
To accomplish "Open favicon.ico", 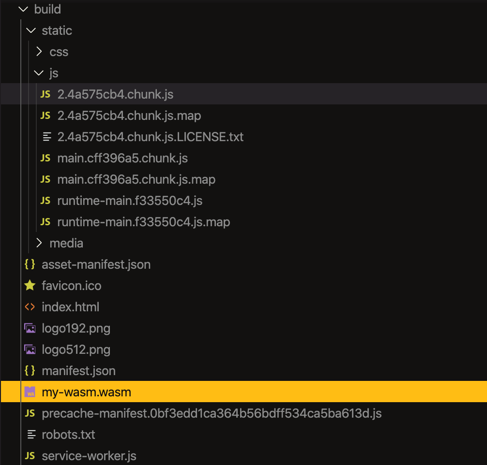I will tap(72, 286).
